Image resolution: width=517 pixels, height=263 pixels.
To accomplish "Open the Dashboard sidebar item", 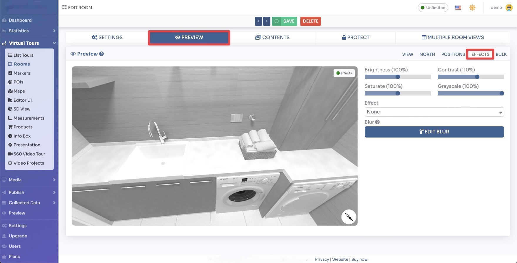I will pyautogui.click(x=20, y=20).
